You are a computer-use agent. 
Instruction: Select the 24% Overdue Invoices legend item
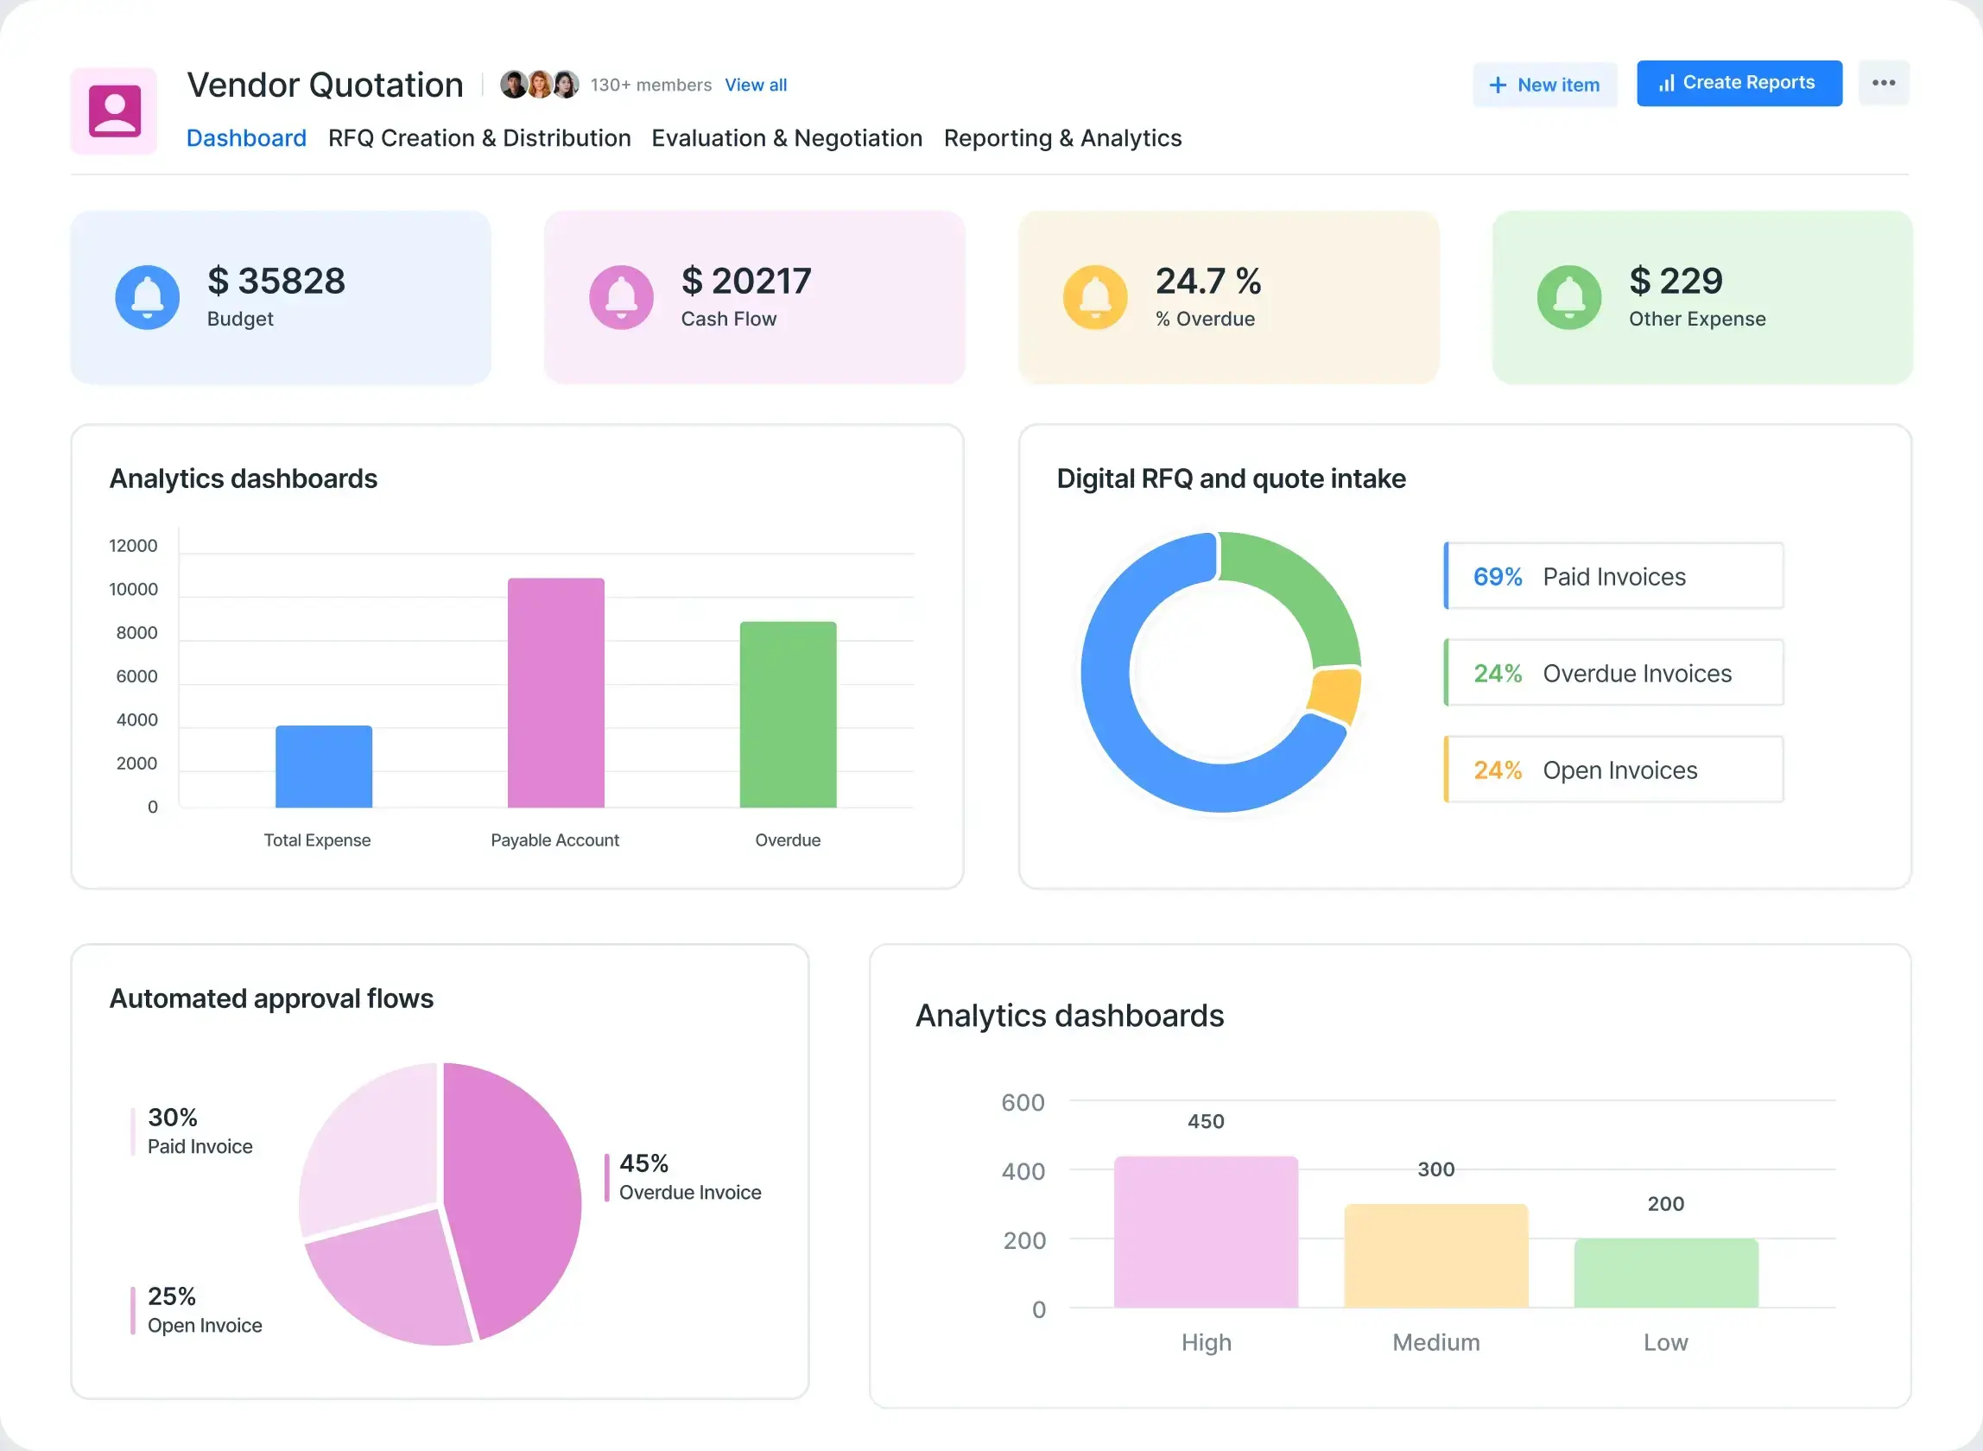tap(1613, 673)
